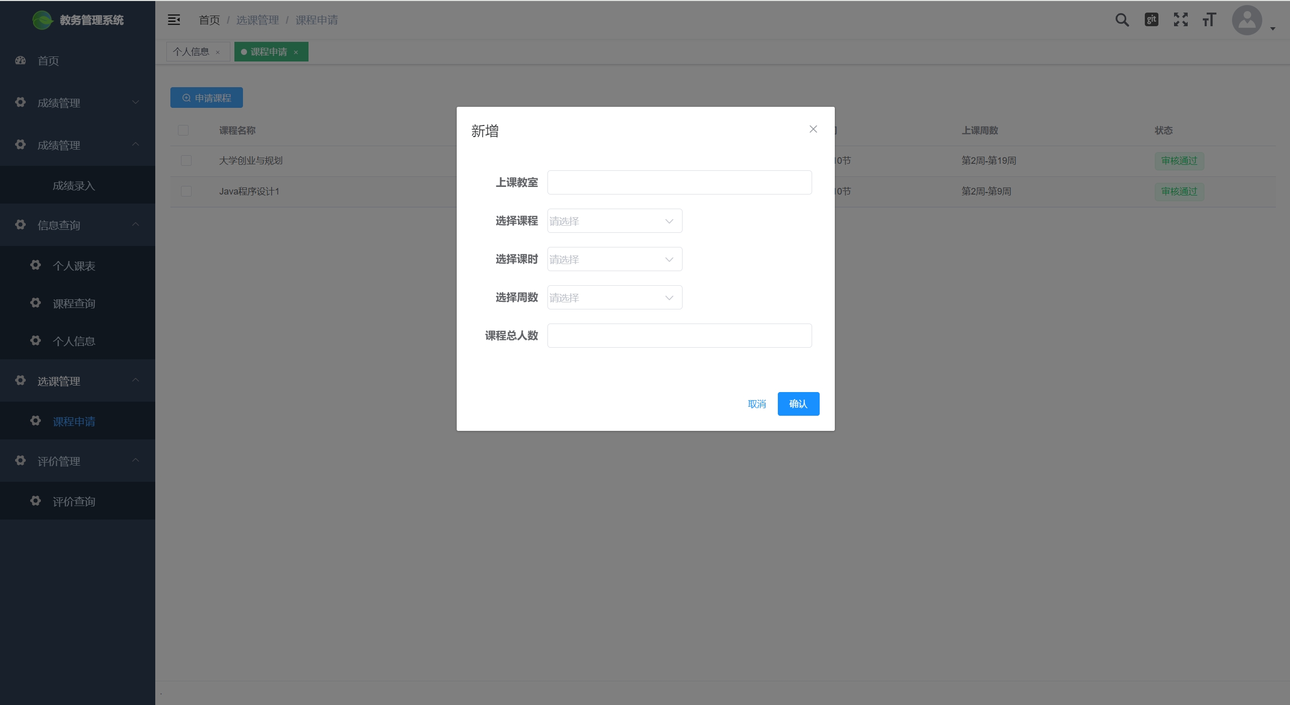The width and height of the screenshot is (1290, 705).
Task: Open the 选择课程 dropdown
Action: 615,221
